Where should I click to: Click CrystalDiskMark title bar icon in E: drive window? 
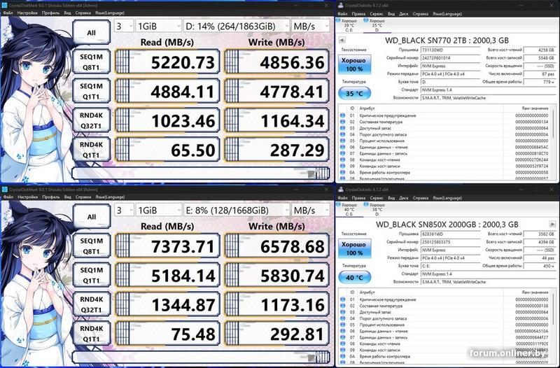5,190
